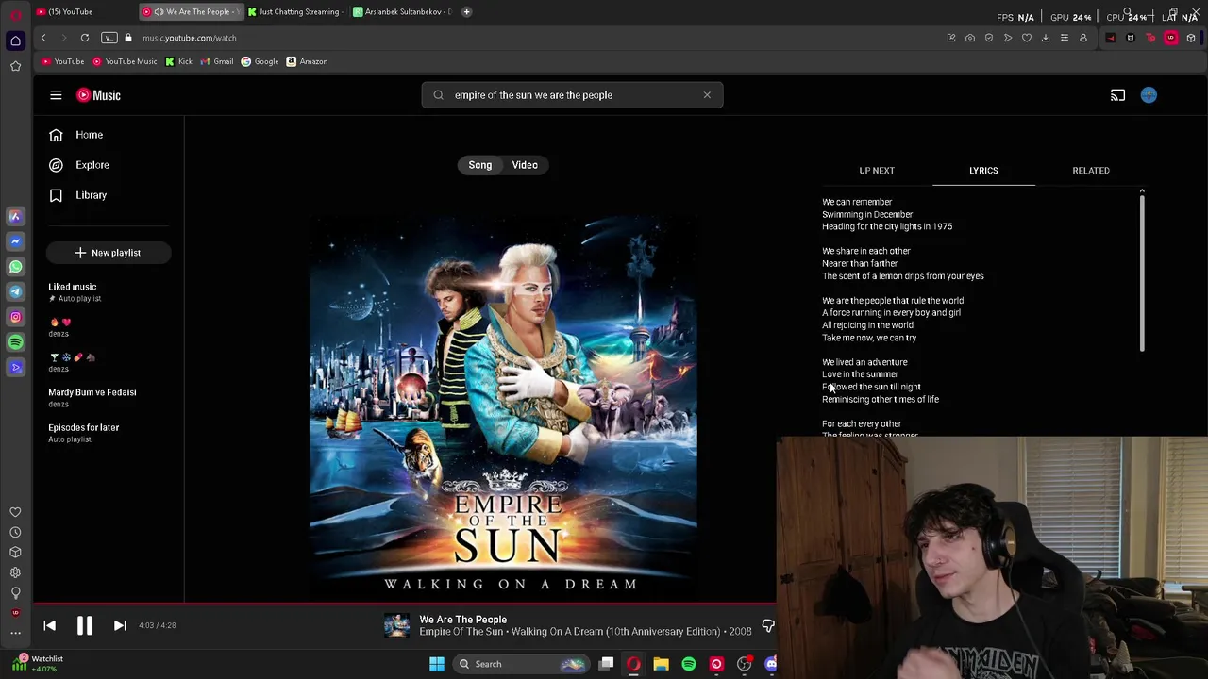Open the Amazon bookmark

coord(307,61)
